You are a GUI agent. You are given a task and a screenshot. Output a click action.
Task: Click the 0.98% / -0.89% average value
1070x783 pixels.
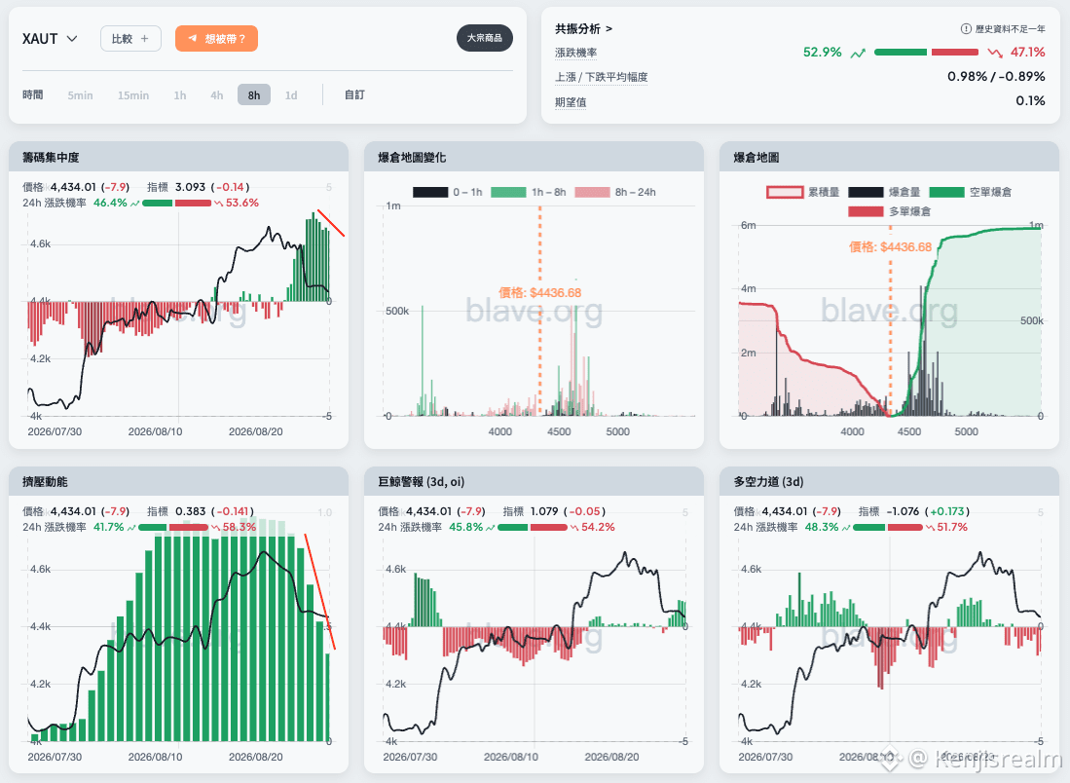click(996, 77)
